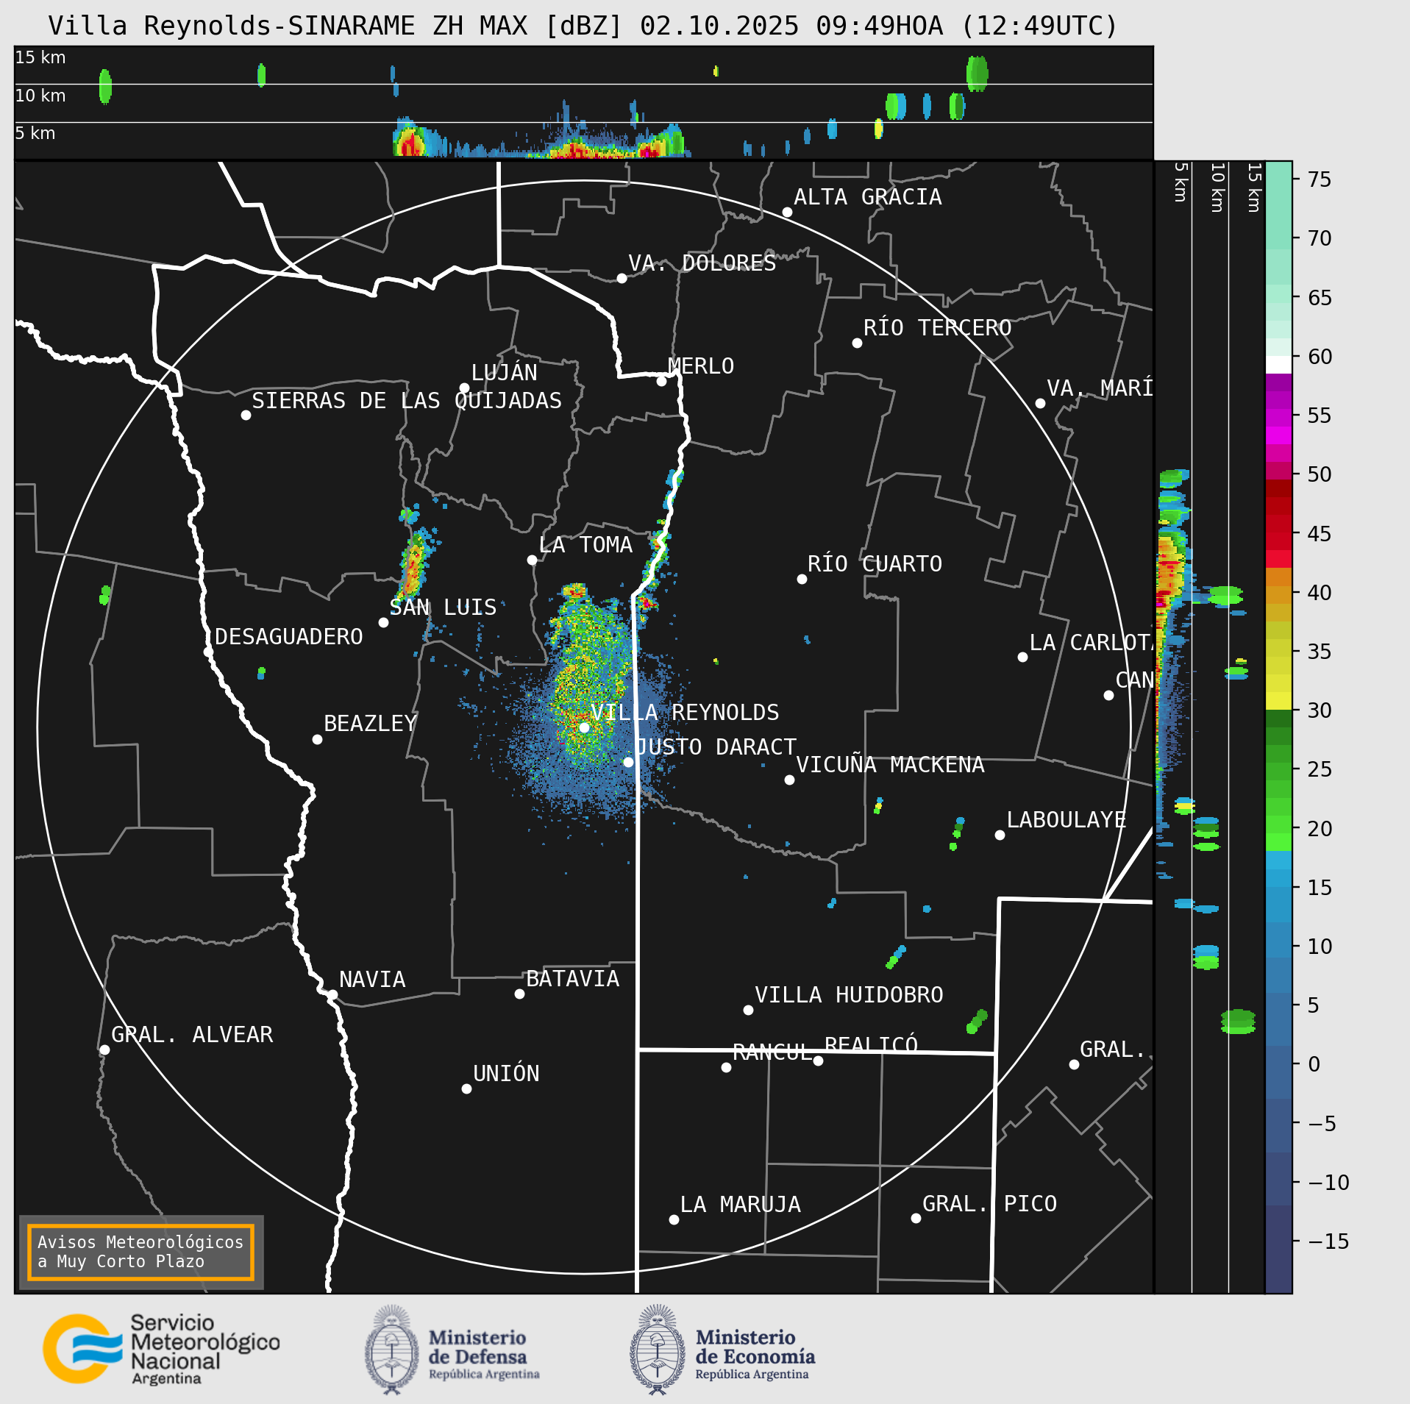Click the Avisos Meteorológicos a Muy Corto Plazo box
Screen dimensions: 1410x1404
140,1252
